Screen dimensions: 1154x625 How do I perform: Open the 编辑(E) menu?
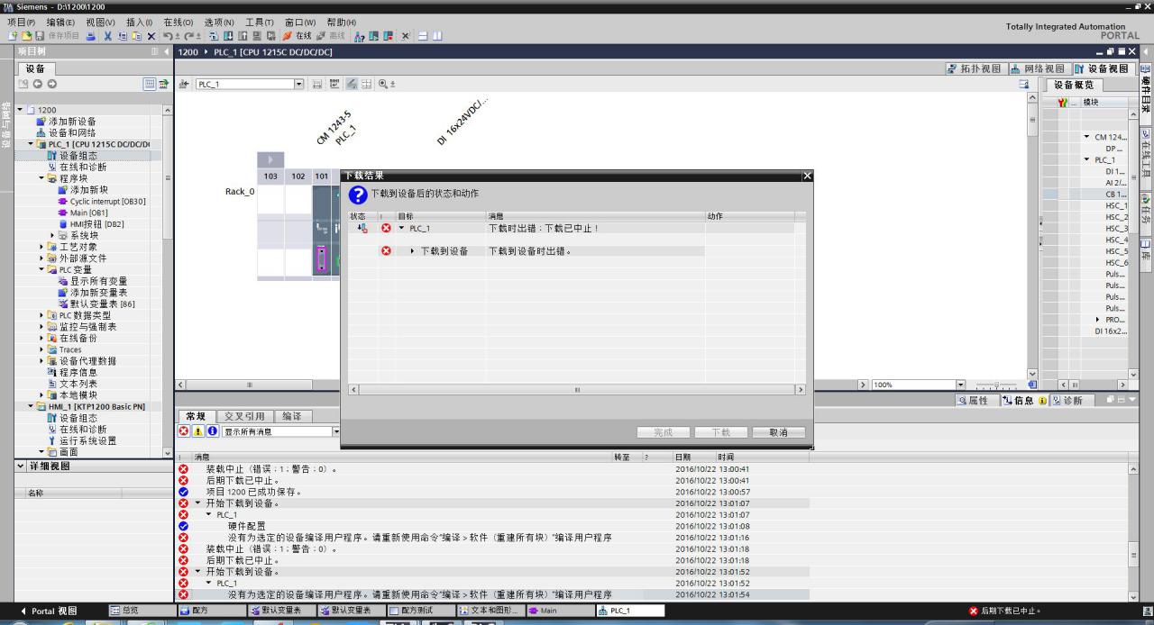[61, 22]
